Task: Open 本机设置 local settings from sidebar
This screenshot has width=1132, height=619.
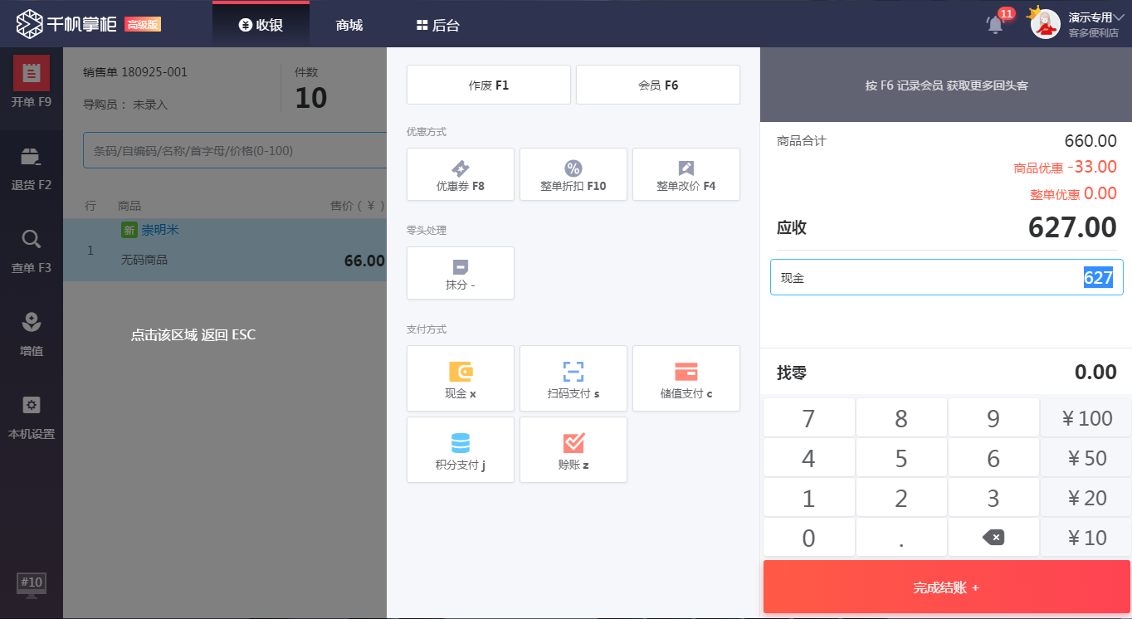Action: click(31, 413)
